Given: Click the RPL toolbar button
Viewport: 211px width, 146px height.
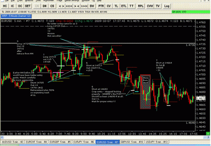Looking at the screenshot, I should [x=141, y=6].
